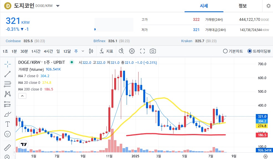The width and height of the screenshot is (273, 159).
Task: Select the crosshair cursor tool
Action: tap(7, 64)
